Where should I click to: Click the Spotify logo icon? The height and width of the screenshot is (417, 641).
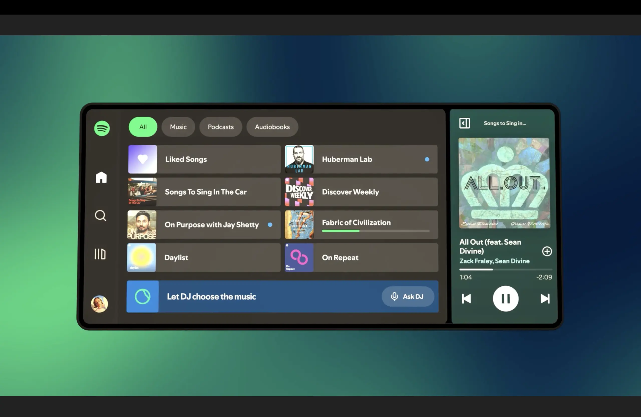click(102, 128)
